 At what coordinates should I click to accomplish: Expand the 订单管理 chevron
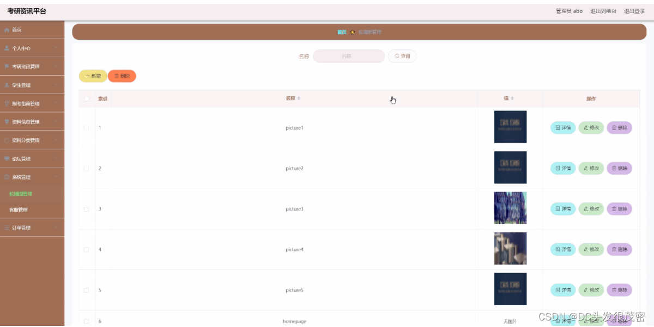(56, 227)
